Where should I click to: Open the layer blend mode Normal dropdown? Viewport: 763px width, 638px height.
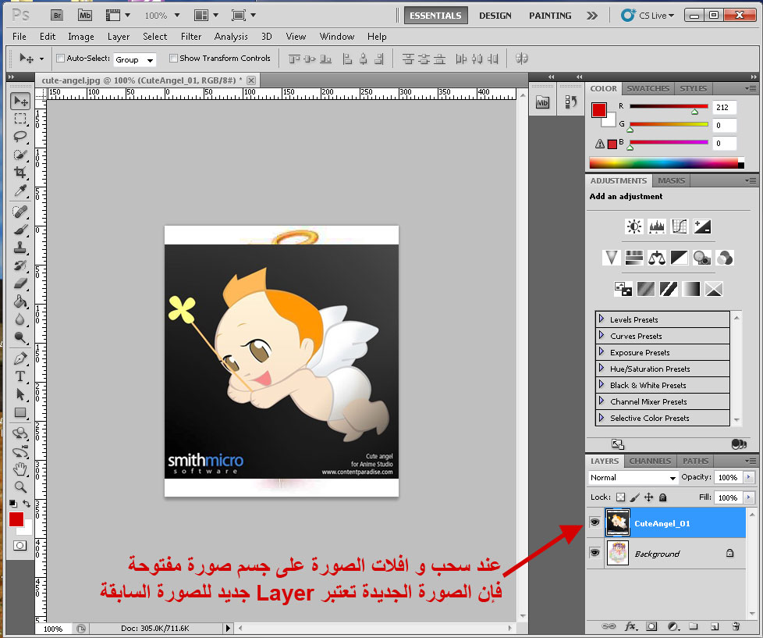[x=633, y=478]
